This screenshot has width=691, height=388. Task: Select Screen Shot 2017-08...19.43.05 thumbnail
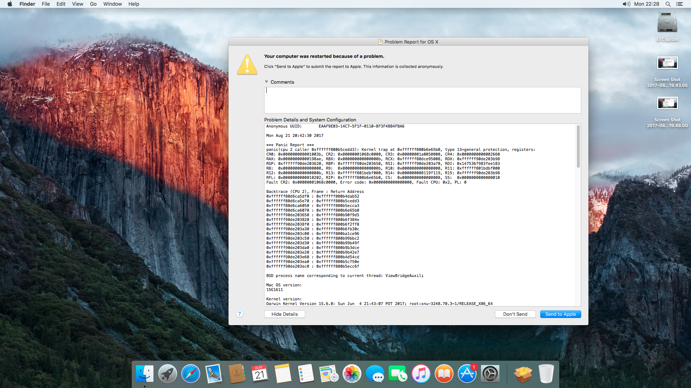point(667,63)
